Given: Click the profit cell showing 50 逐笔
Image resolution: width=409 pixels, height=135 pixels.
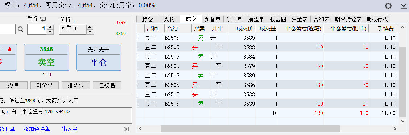Looking at the screenshot, I should pyautogui.click(x=320, y=66).
